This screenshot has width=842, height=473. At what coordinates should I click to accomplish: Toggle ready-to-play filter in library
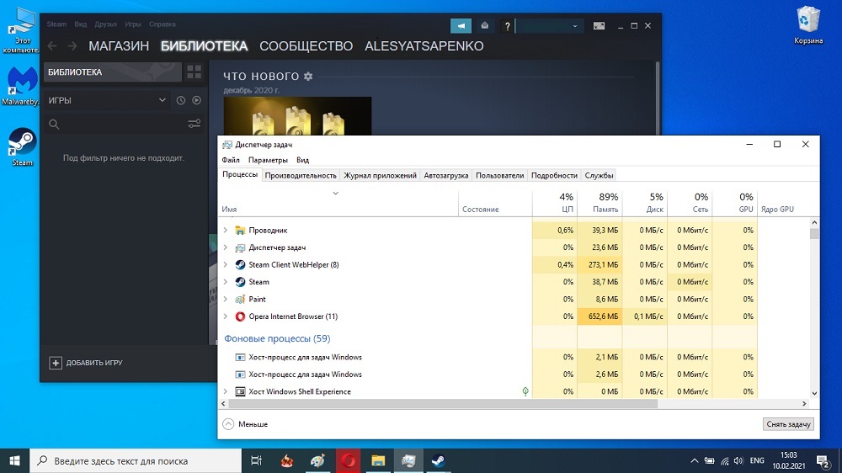pyautogui.click(x=196, y=100)
